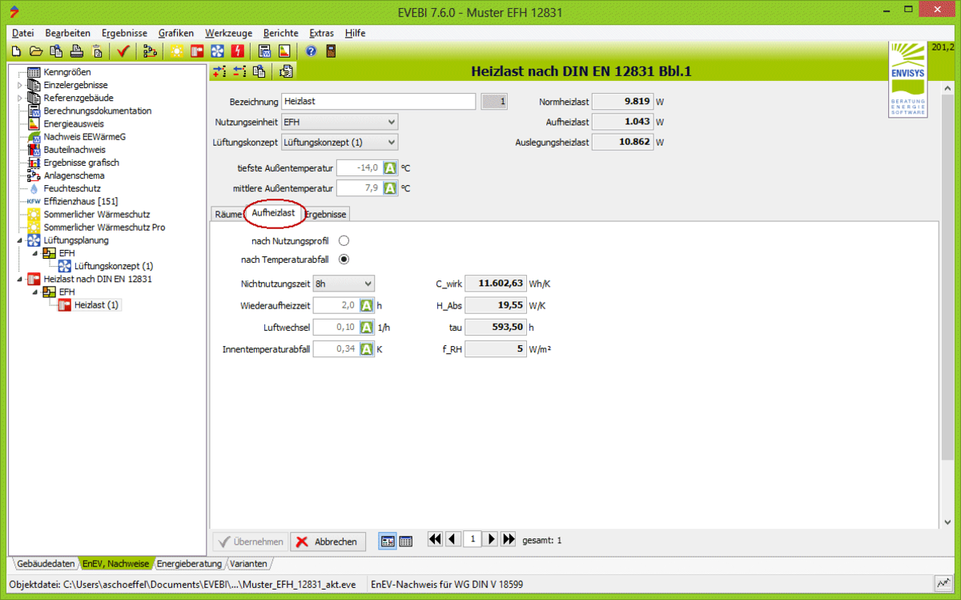The image size is (961, 600).
Task: Remove a record with the minus arrow icon
Action: [239, 71]
